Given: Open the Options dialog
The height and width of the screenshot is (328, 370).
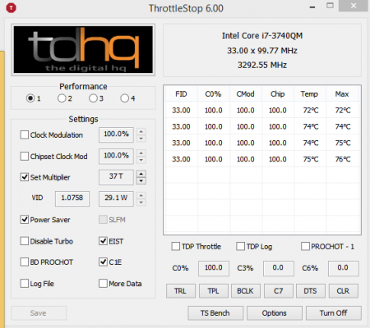Looking at the screenshot, I should coord(275,313).
